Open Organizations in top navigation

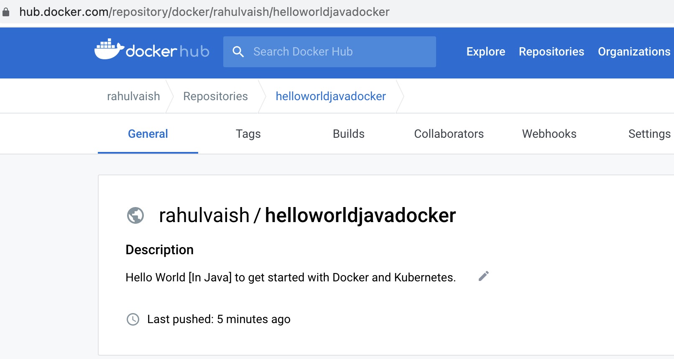pyautogui.click(x=634, y=52)
